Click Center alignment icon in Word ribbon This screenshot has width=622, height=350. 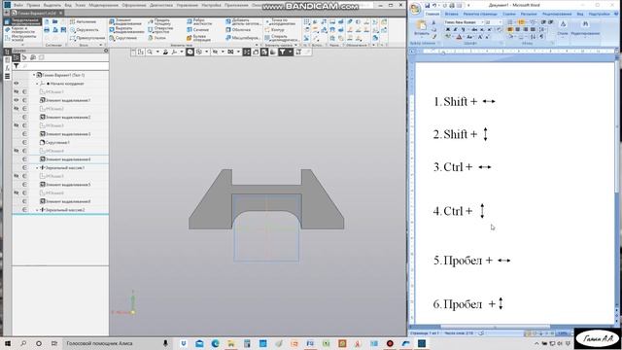click(518, 29)
